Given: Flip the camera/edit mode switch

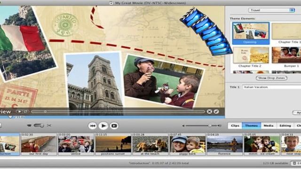Looking at the screenshot, I should click(x=39, y=125).
